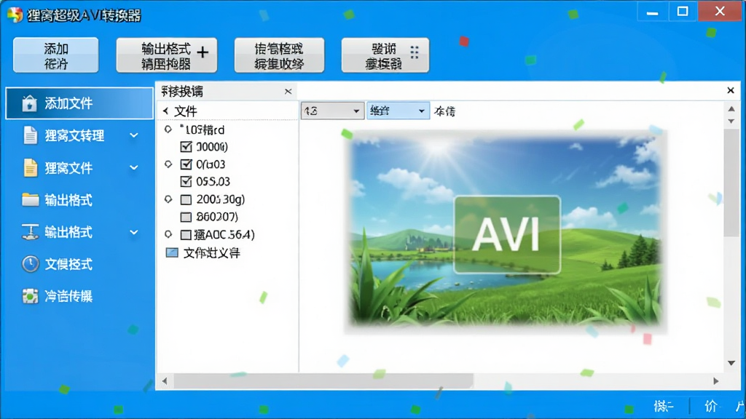Uncheck the 0000(i) checkbox
The width and height of the screenshot is (746, 419).
[186, 147]
